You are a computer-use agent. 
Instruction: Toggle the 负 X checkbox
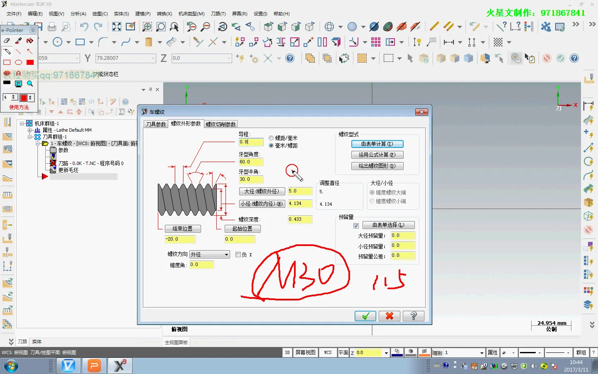(238, 255)
